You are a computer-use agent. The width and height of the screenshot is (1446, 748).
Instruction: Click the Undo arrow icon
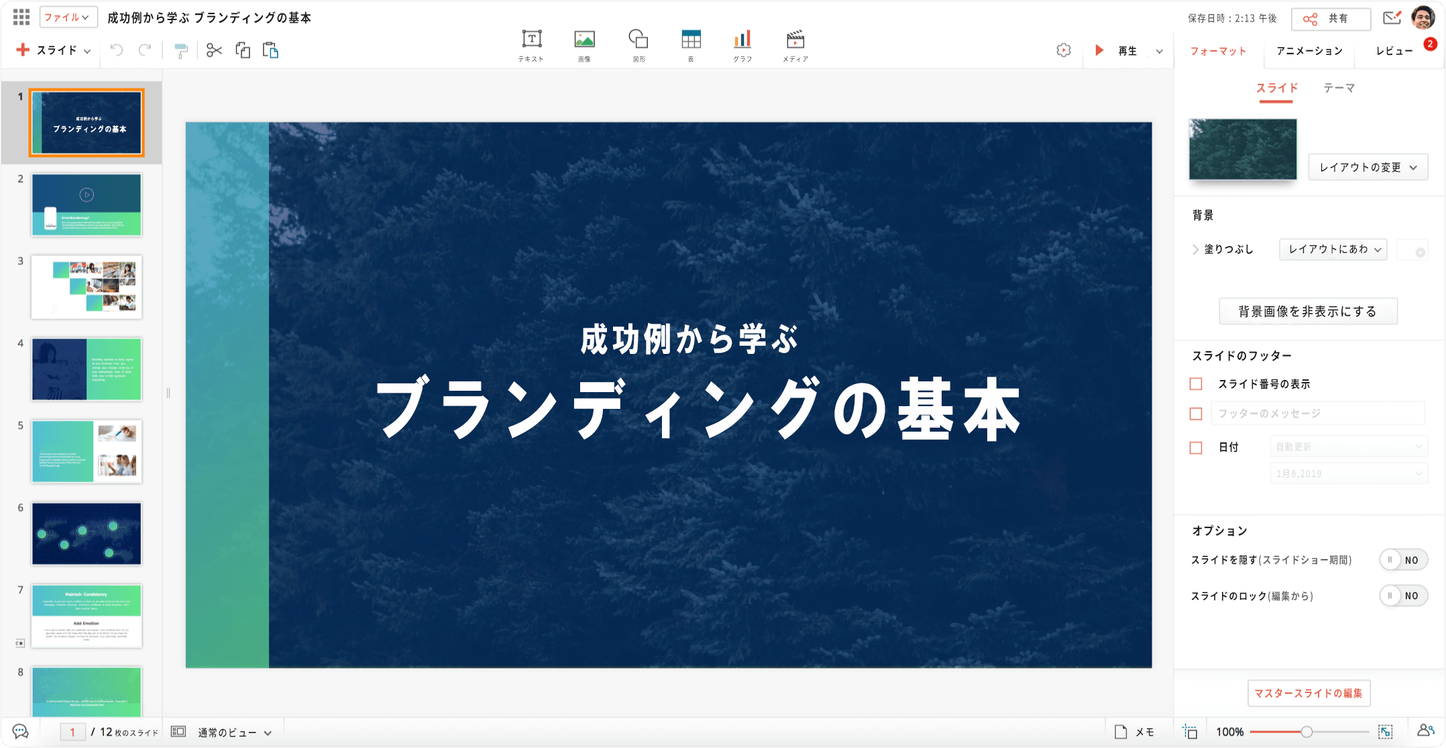117,50
